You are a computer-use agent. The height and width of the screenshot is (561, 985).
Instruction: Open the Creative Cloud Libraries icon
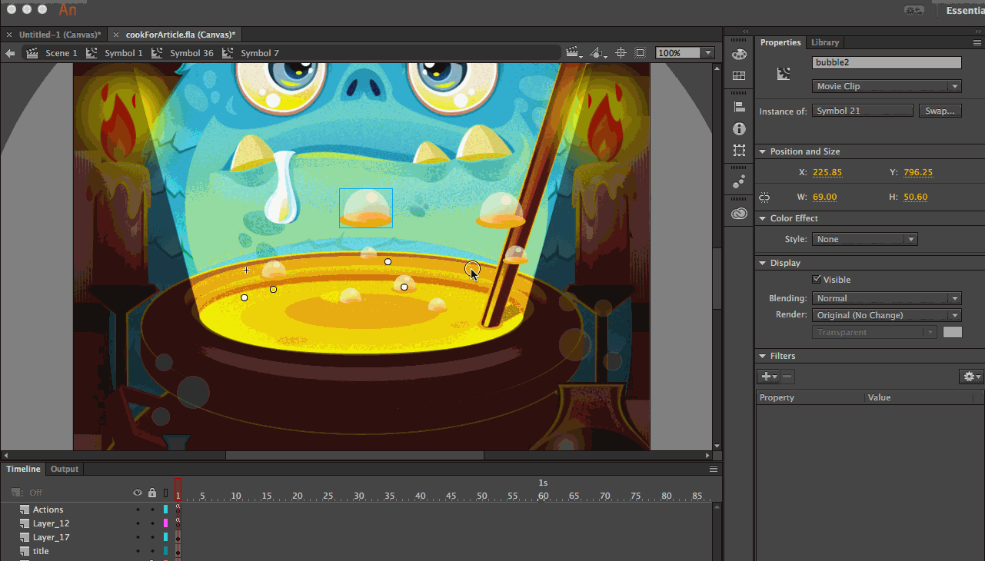point(739,214)
